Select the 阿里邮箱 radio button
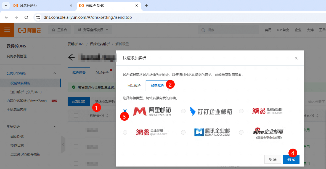 coord(125,111)
